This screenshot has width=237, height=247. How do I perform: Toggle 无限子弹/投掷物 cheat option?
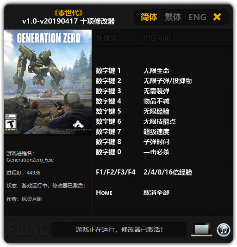click(168, 81)
